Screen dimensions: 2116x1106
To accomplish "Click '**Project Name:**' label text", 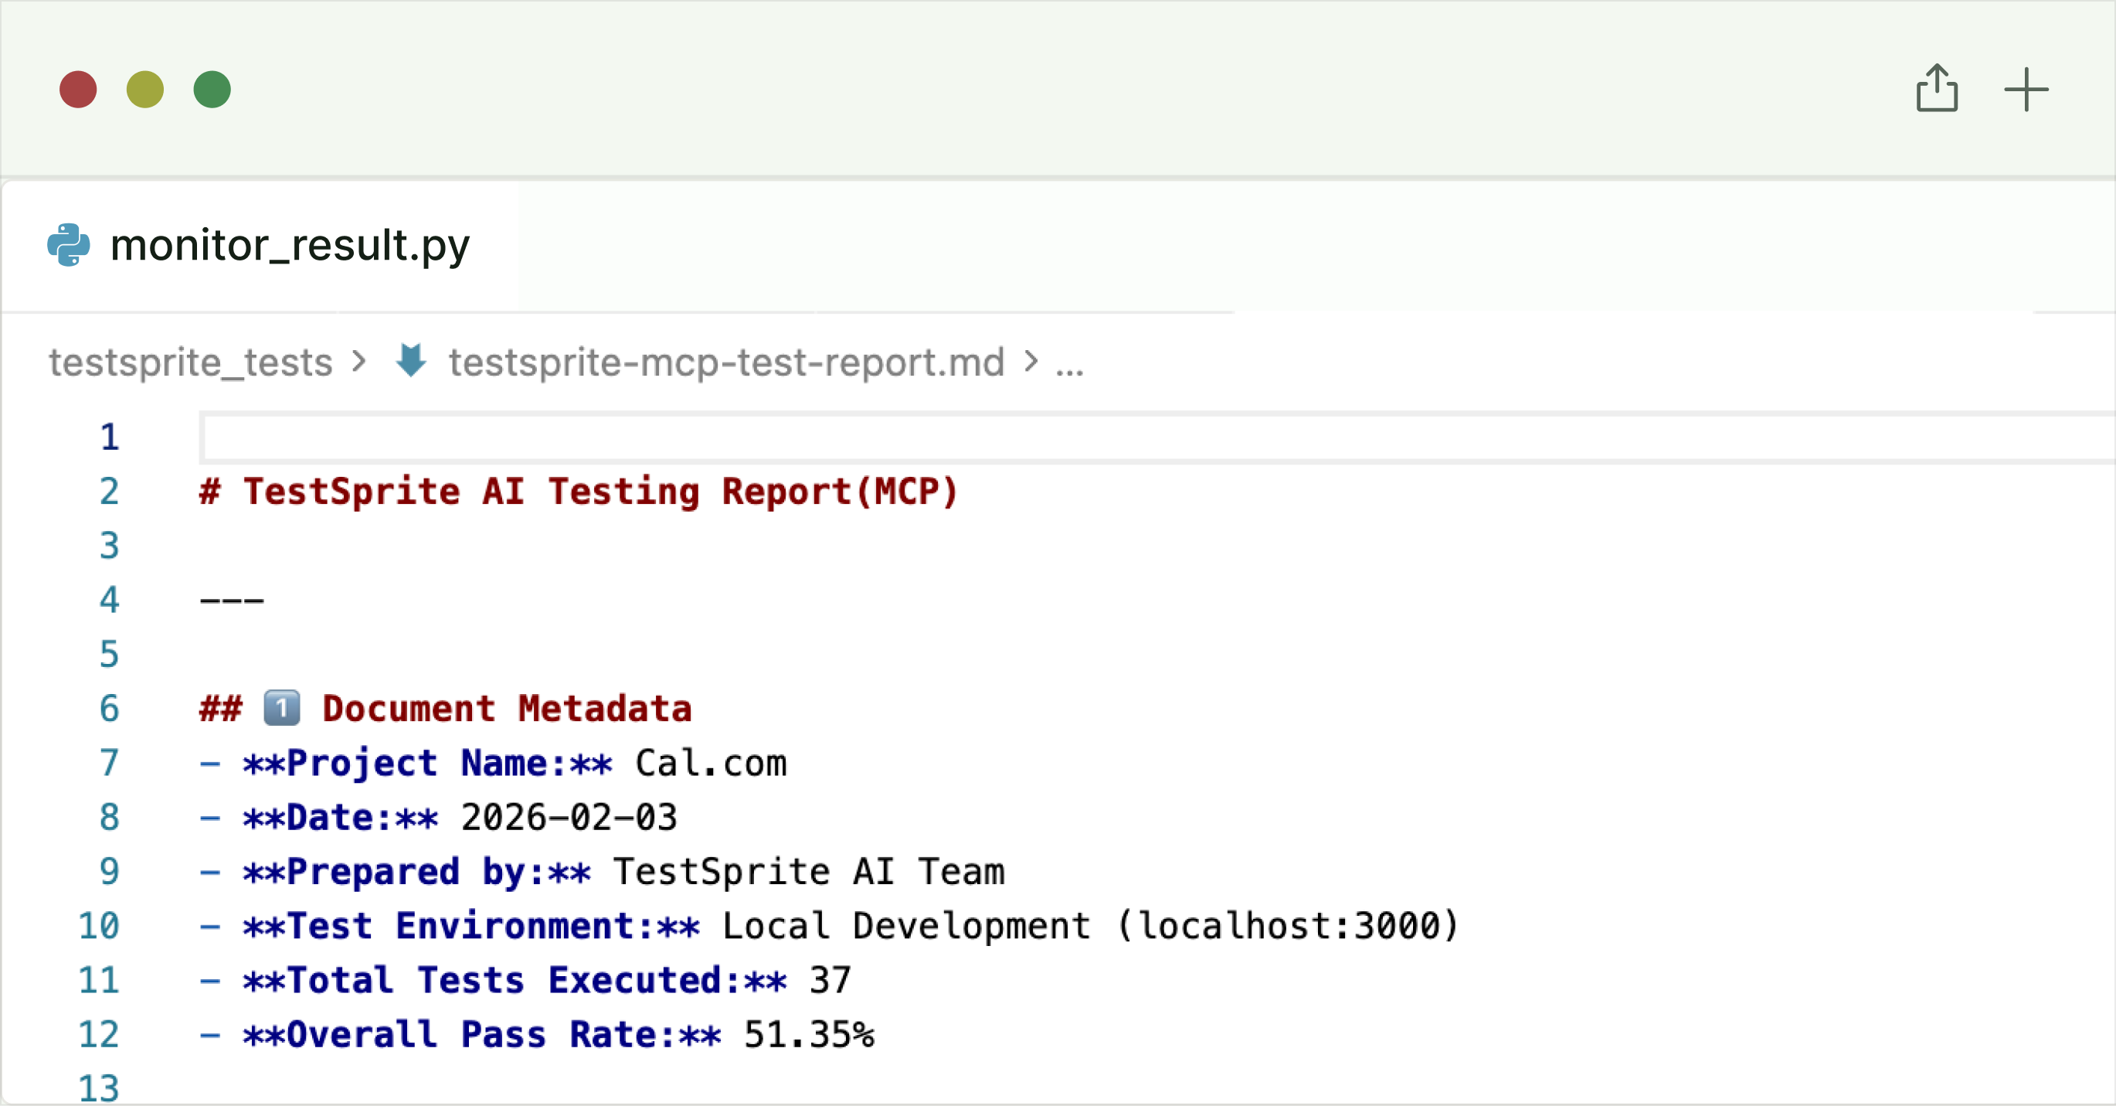I will point(427,763).
